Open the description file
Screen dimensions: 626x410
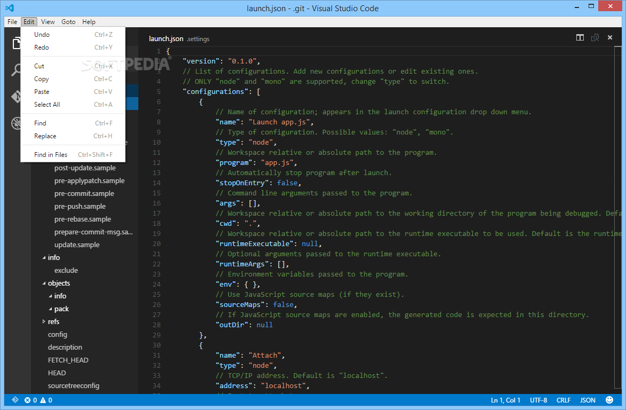[65, 348]
